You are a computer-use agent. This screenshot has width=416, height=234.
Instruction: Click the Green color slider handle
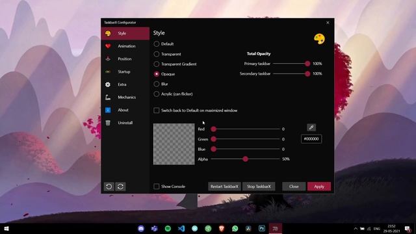(x=214, y=139)
